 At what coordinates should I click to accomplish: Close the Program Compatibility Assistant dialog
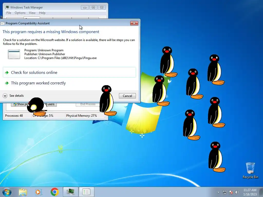click(134, 23)
